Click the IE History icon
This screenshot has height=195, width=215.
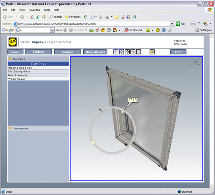(85, 17)
